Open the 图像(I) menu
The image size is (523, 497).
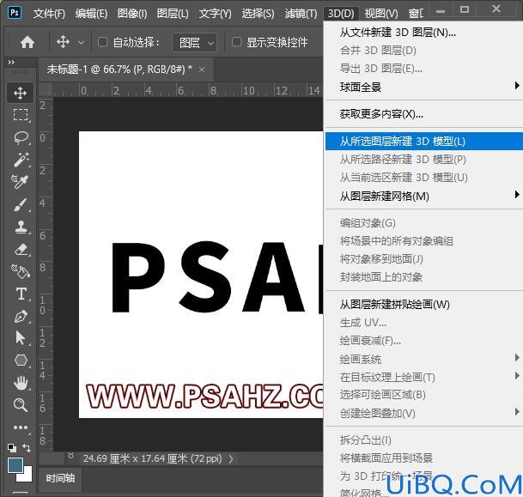click(x=132, y=14)
